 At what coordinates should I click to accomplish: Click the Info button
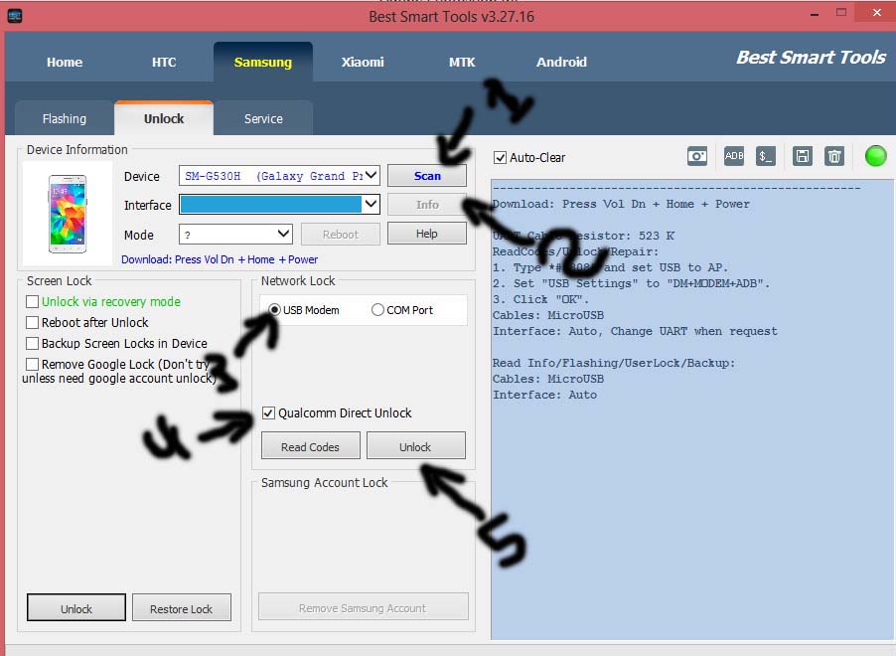coord(427,205)
